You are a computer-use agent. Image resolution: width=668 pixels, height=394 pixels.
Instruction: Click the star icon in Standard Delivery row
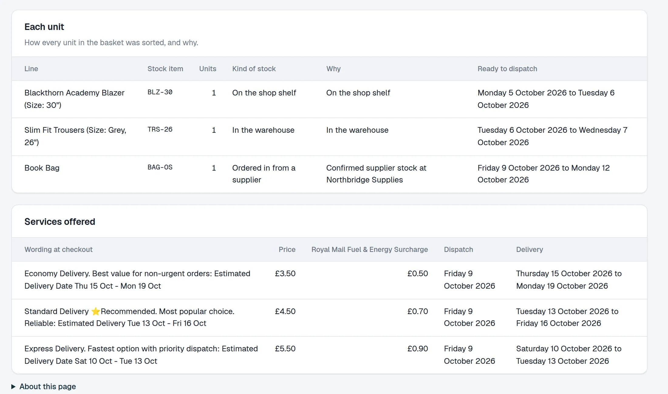(x=95, y=311)
